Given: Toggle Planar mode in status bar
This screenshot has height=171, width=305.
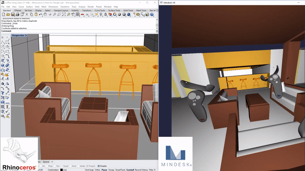Looking at the screenshot, I should pos(104,170).
